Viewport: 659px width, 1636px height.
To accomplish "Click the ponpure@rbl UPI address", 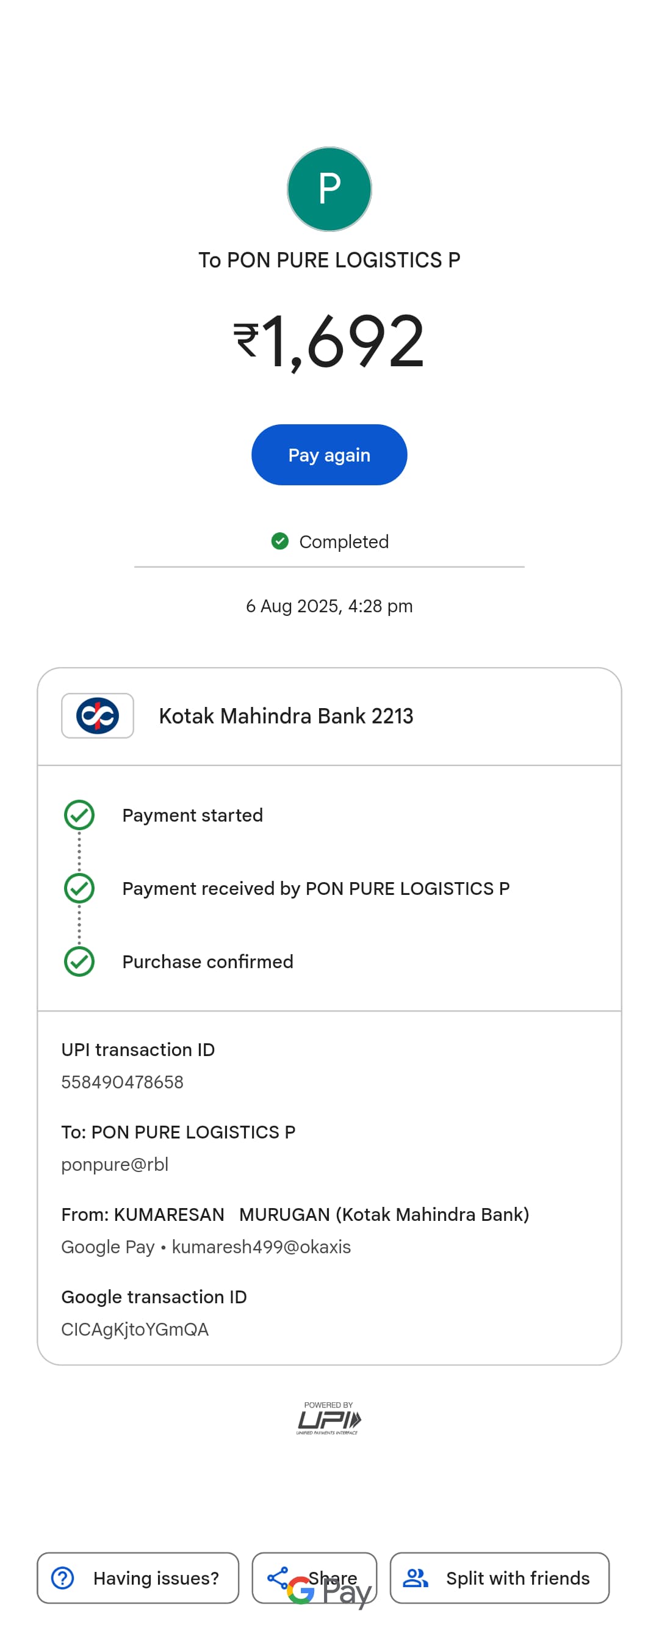I will pos(114,1164).
